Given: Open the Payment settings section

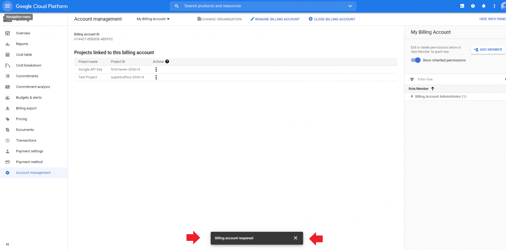Looking at the screenshot, I should (29, 151).
